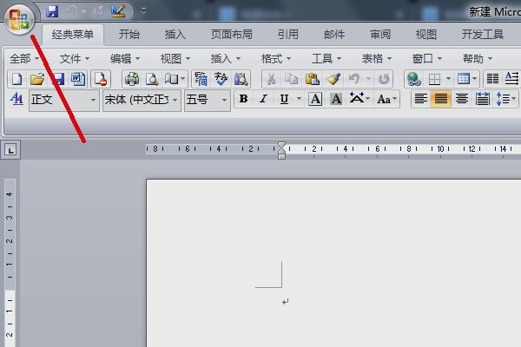Open the 窗口 menu
This screenshot has width=521, height=347.
[x=427, y=59]
